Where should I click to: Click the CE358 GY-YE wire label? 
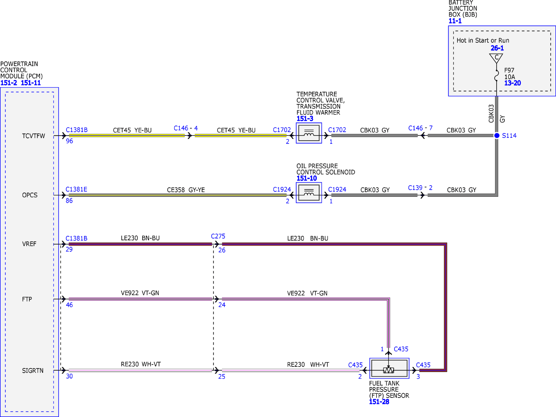(x=186, y=190)
